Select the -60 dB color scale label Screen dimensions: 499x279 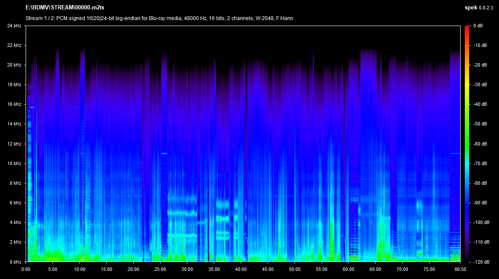coord(479,144)
